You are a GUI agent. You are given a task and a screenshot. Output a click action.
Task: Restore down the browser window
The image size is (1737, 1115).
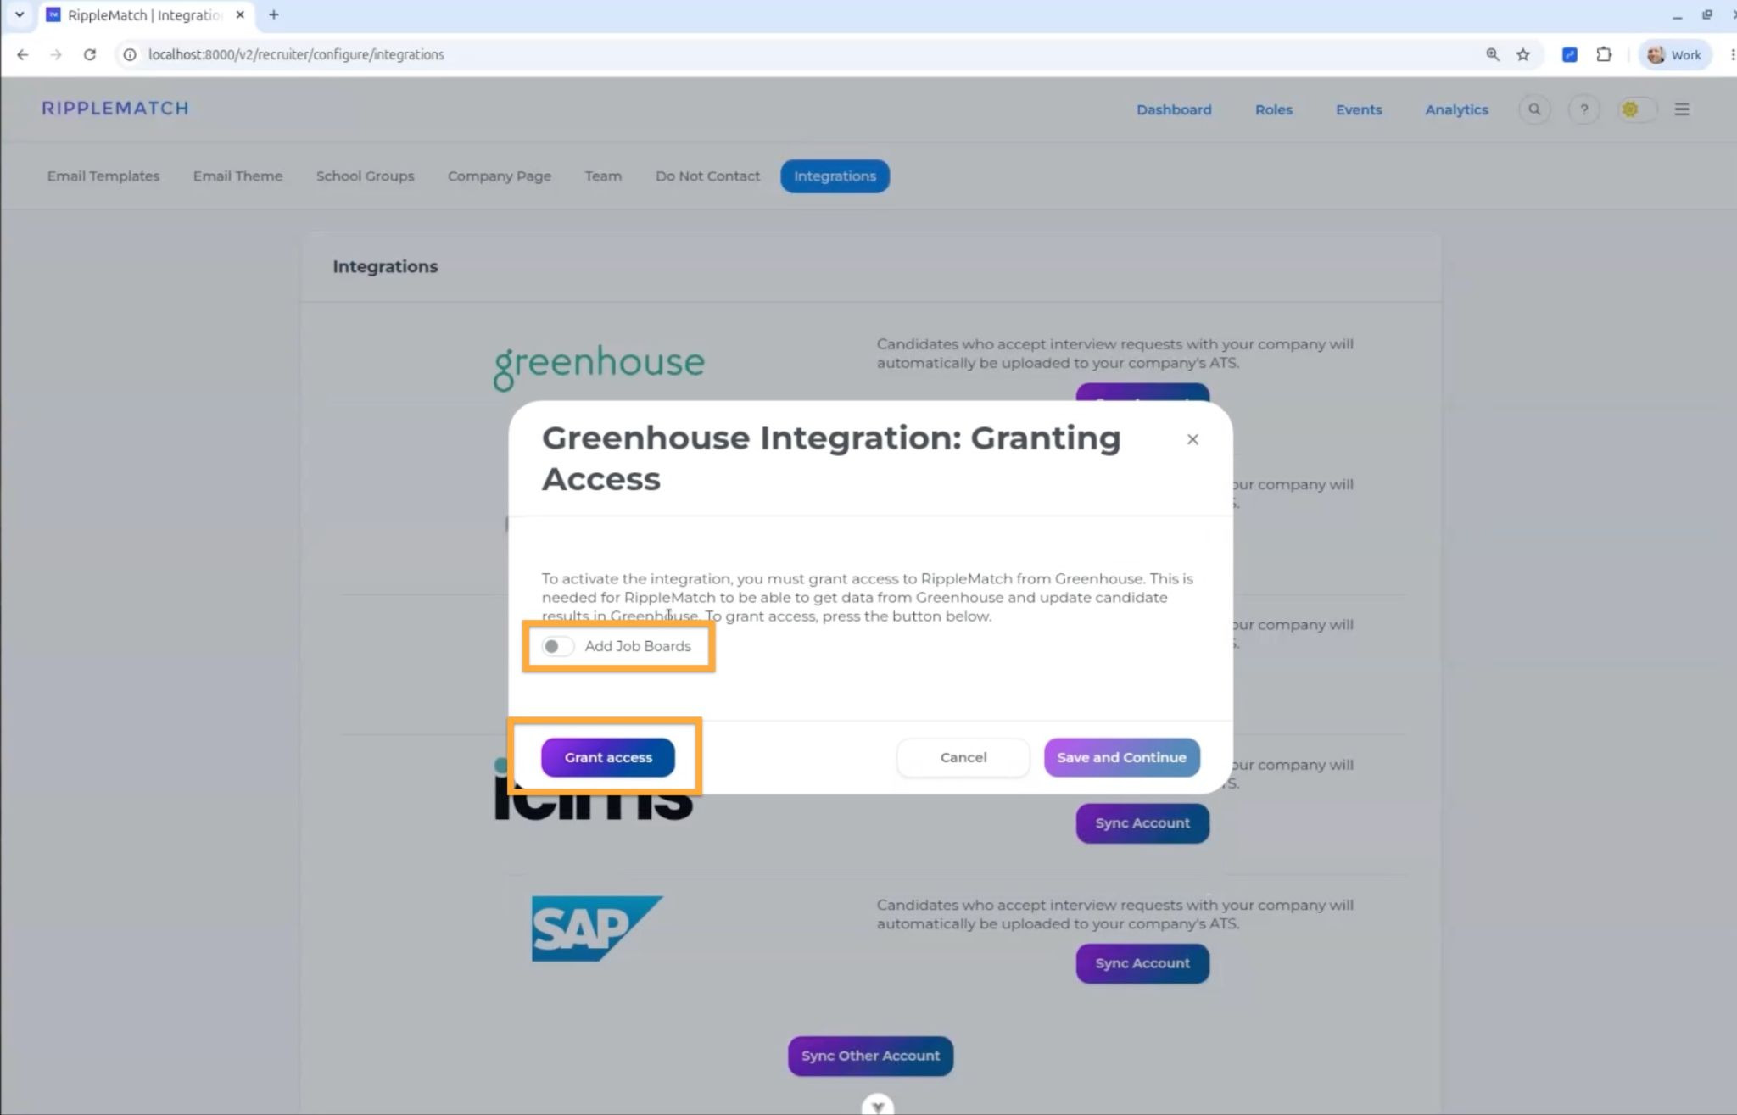pos(1707,15)
